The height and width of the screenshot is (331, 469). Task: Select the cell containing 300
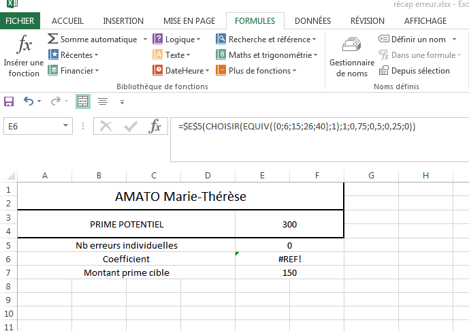click(289, 224)
